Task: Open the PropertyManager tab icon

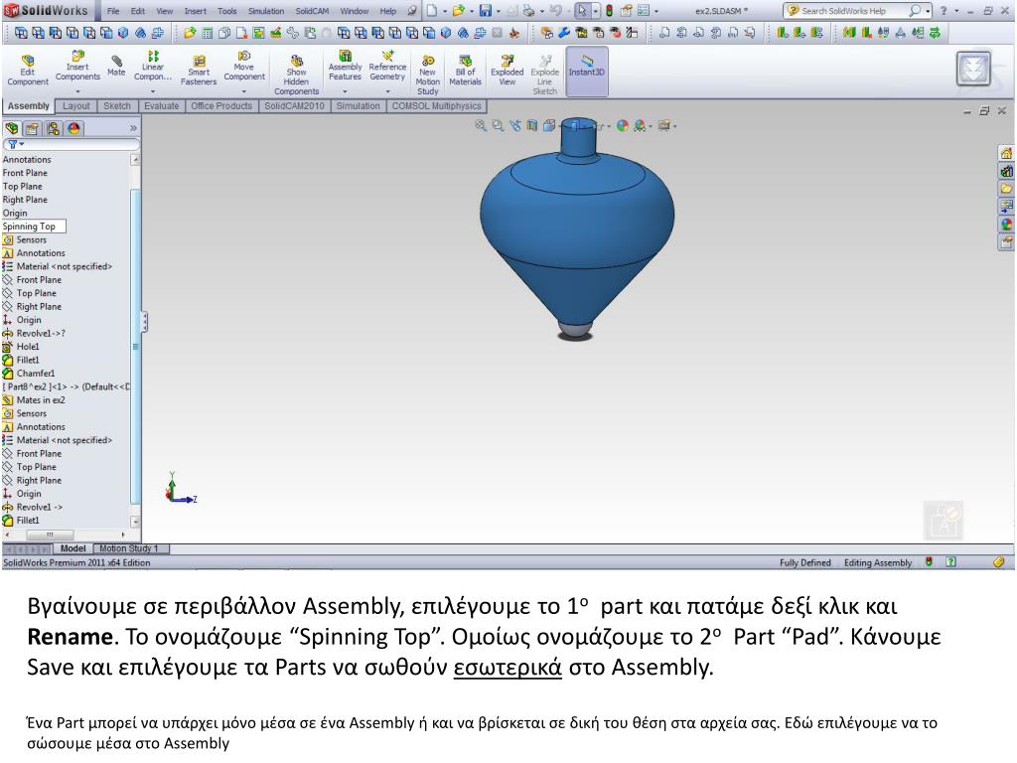Action: 32,128
